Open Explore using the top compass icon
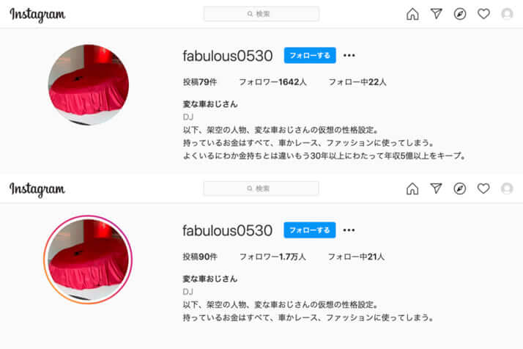This screenshot has height=349, width=523. click(x=460, y=14)
